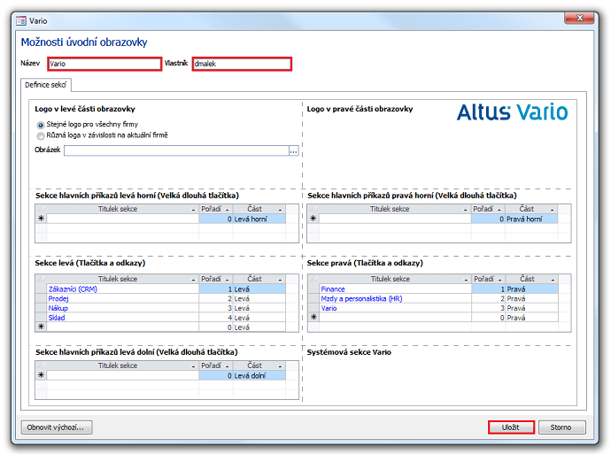Select row header of Finance row
The width and height of the screenshot is (611, 454).
[313, 289]
